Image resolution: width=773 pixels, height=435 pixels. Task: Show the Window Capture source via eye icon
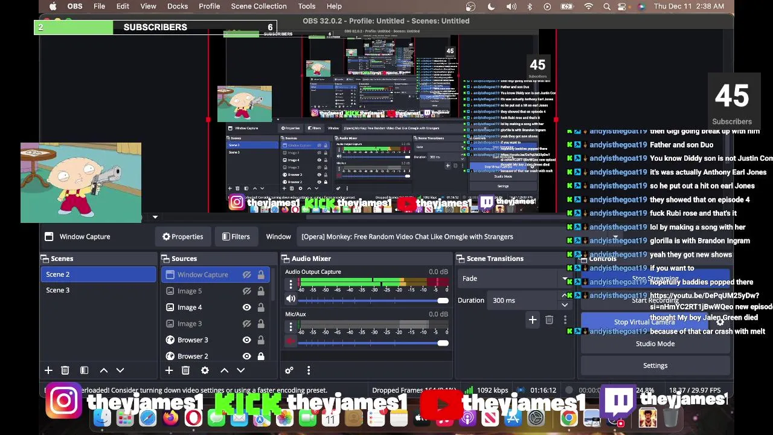(x=247, y=275)
